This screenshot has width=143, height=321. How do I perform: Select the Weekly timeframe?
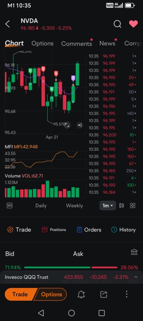pyautogui.click(x=74, y=206)
